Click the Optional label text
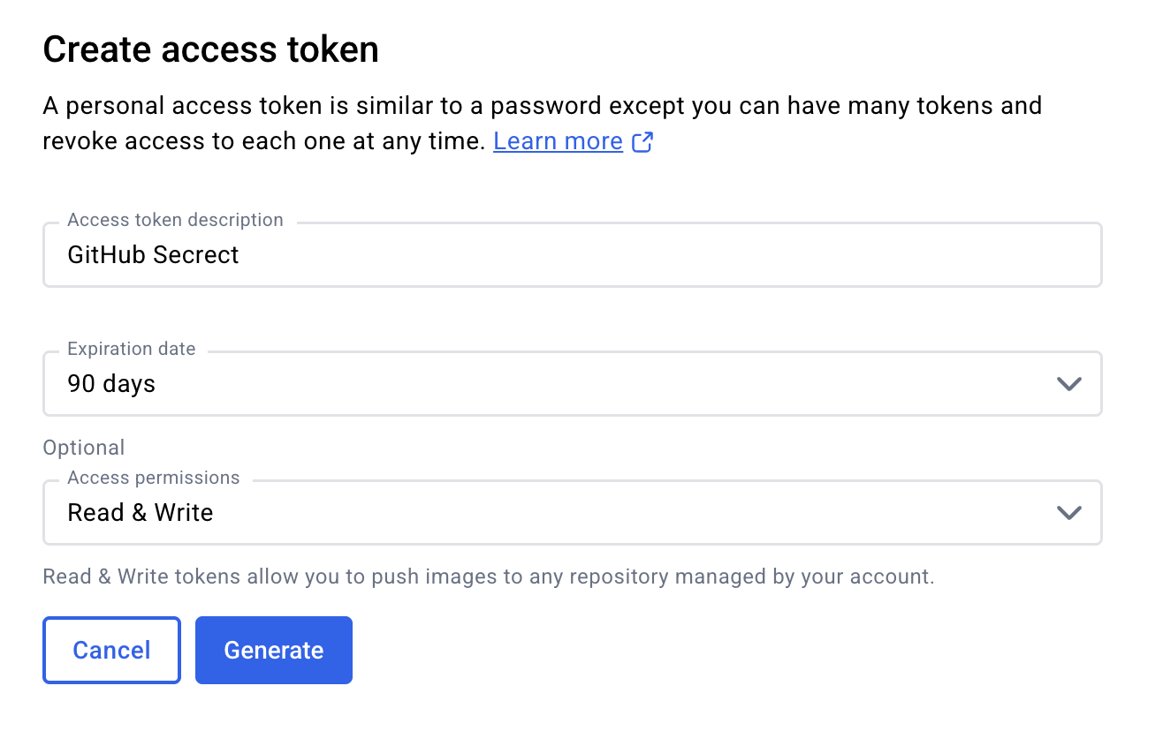The height and width of the screenshot is (731, 1163). [84, 448]
